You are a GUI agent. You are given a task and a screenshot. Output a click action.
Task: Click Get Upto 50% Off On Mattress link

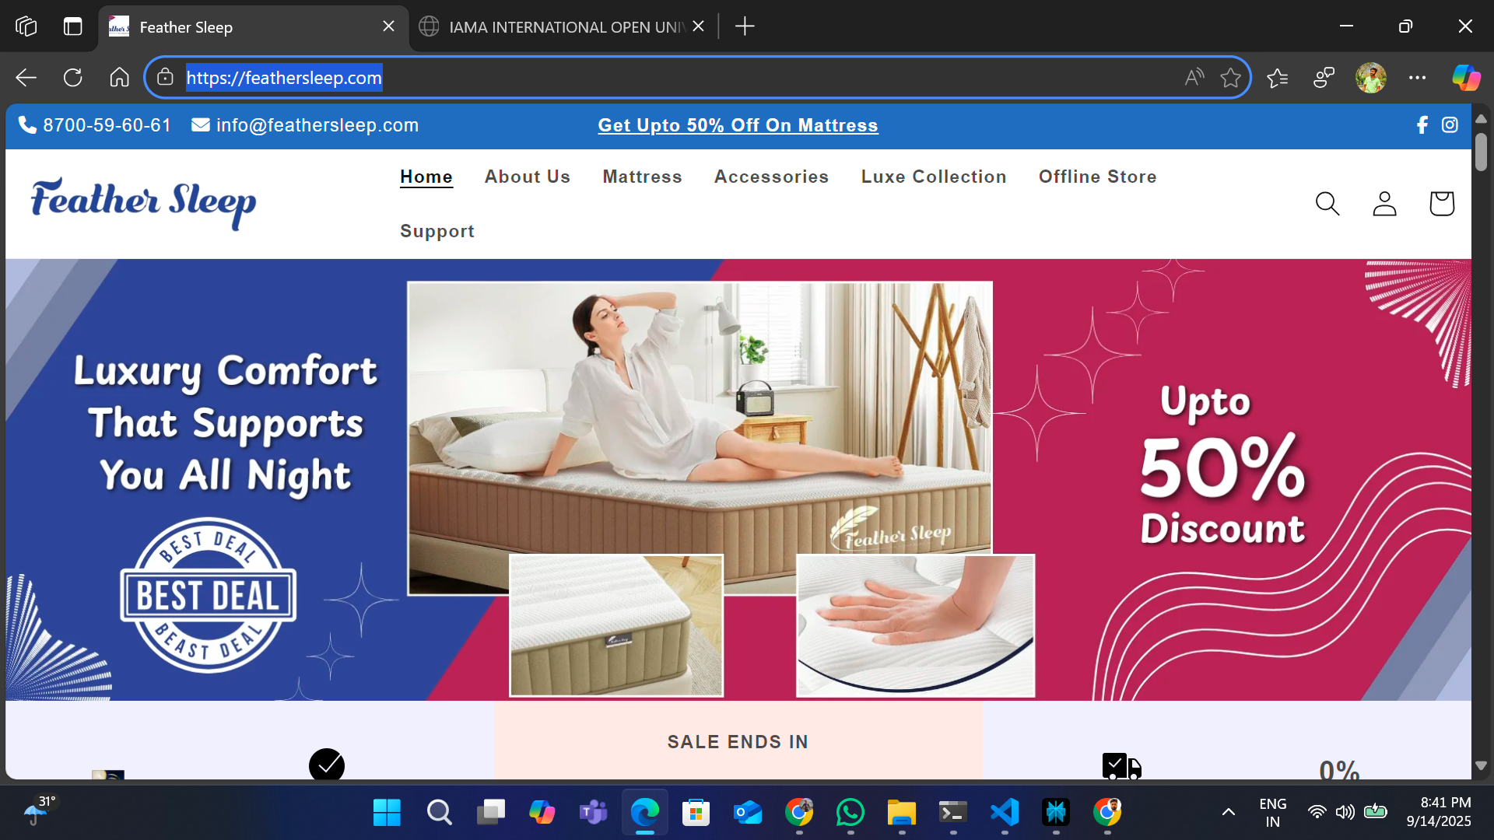point(738,125)
